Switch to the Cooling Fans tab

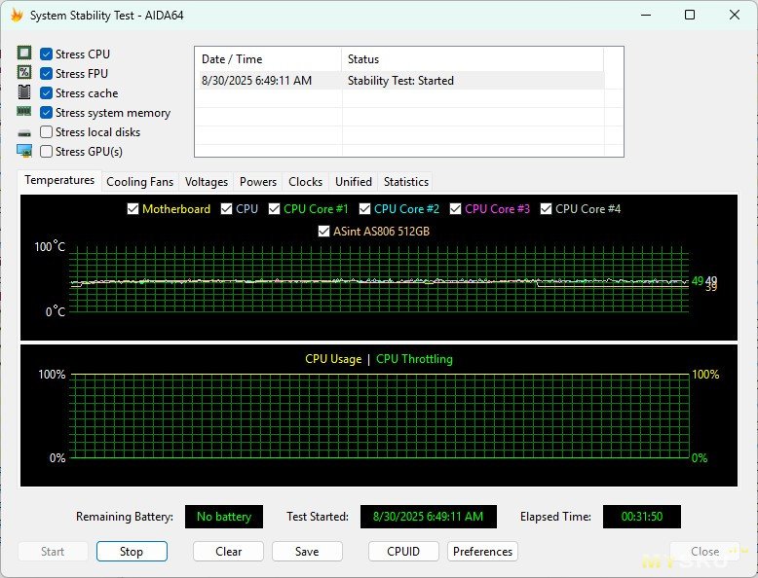[139, 182]
